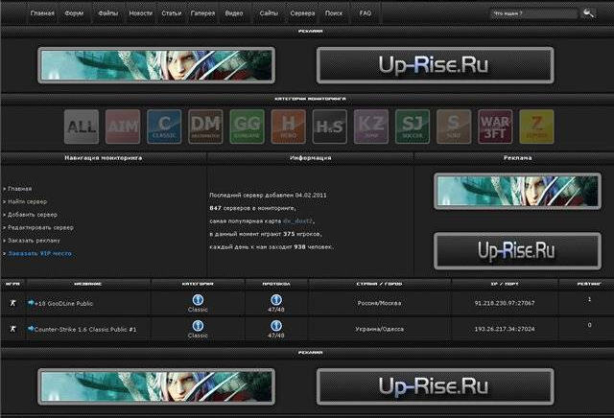Click the search input field
The image size is (614, 418).
tap(534, 13)
